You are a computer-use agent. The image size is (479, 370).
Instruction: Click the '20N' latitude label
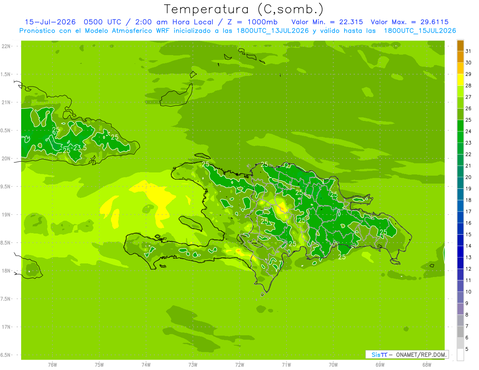click(x=6, y=158)
